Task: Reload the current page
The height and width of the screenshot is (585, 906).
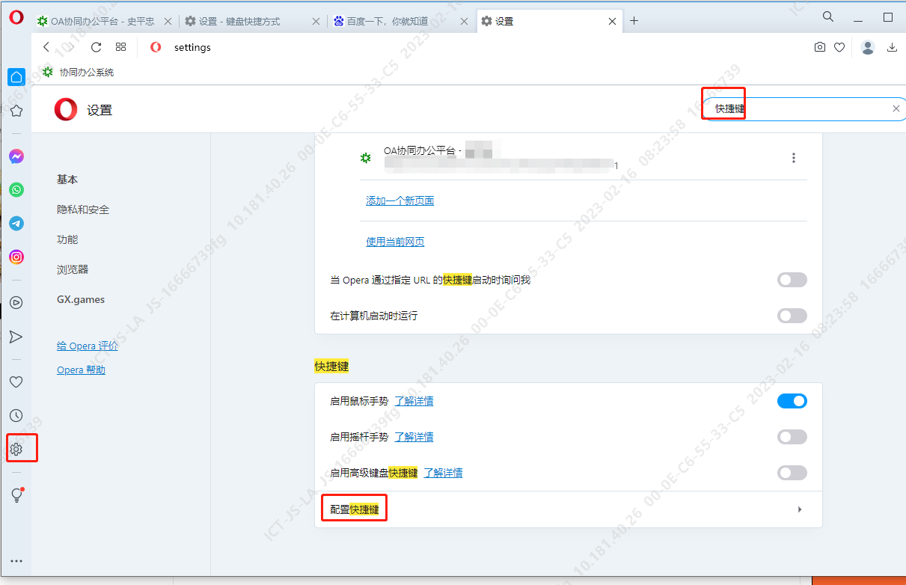Action: coord(96,47)
